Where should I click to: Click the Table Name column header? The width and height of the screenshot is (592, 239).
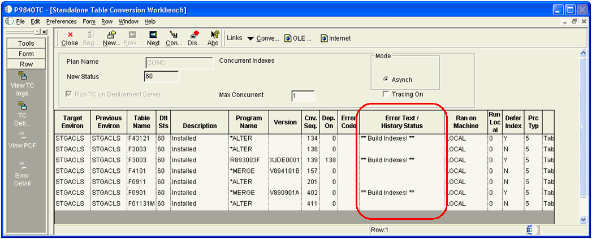point(141,122)
